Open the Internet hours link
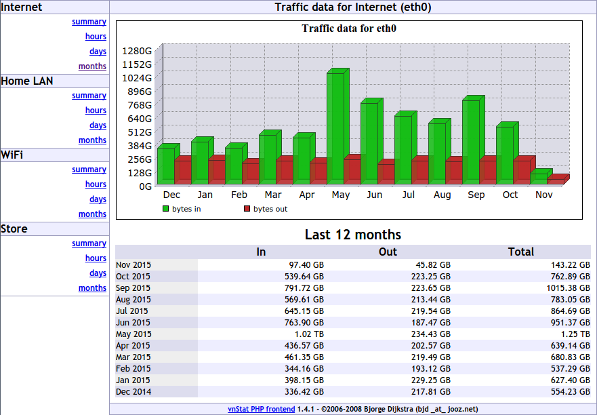This screenshot has height=415, width=597. point(96,37)
